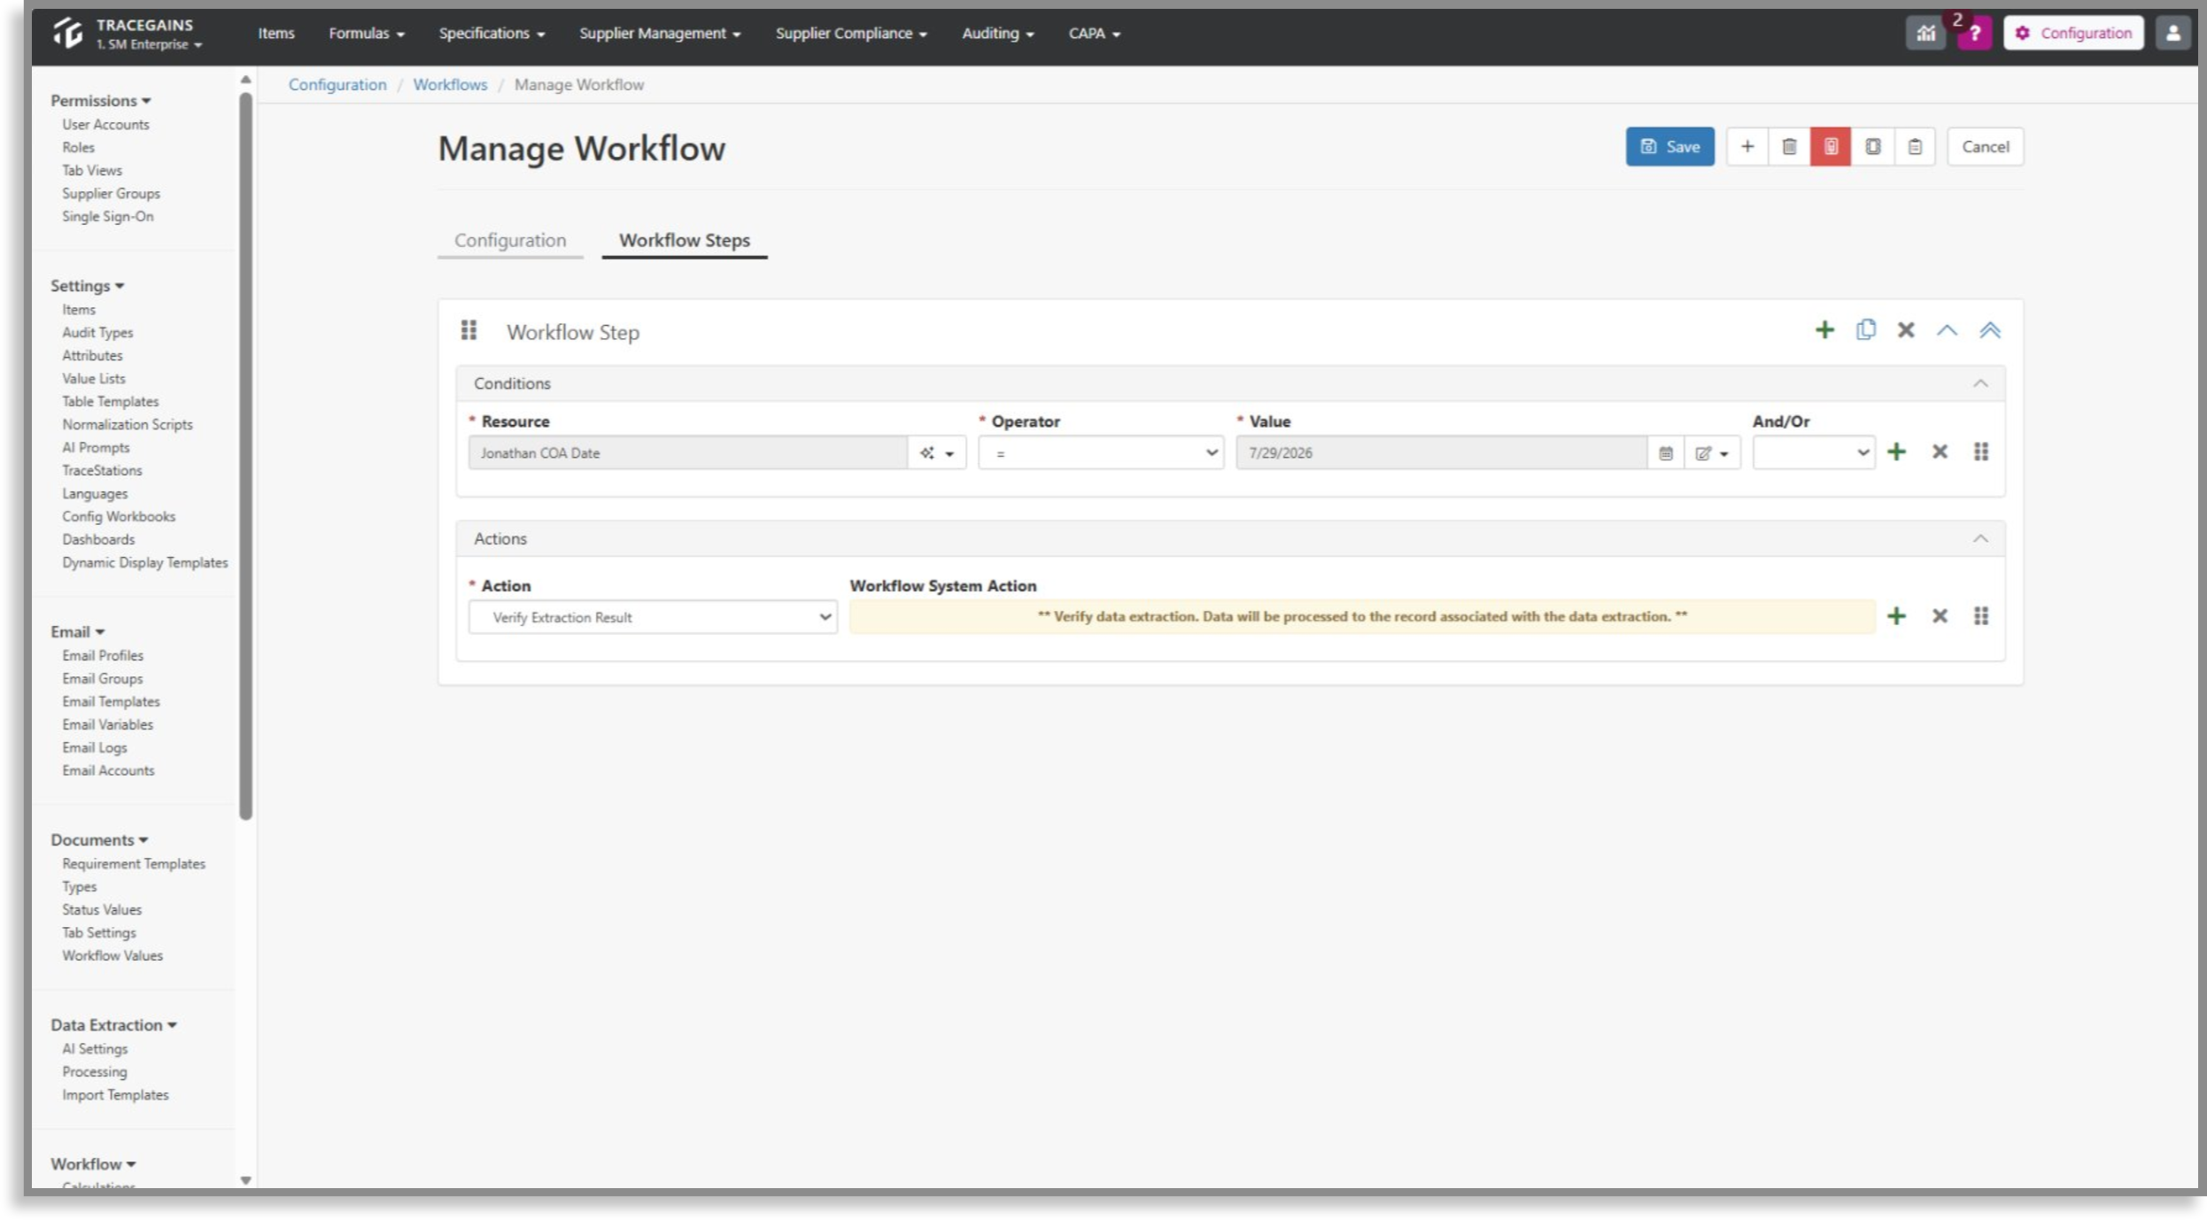Add a condition row with green plus
Image resolution: width=2207 pixels, height=1220 pixels.
click(x=1896, y=452)
